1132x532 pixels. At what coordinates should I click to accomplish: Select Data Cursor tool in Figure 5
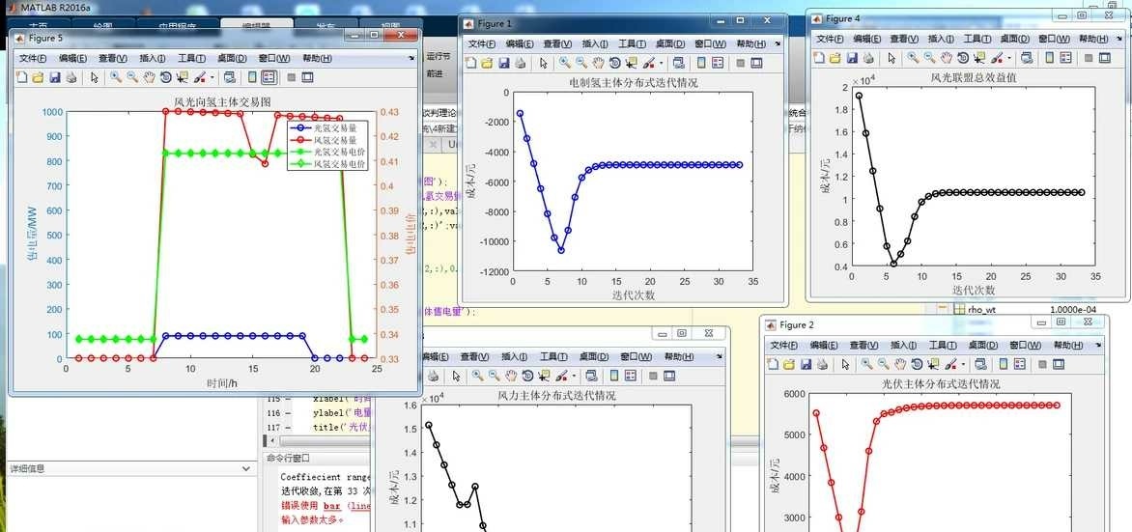click(183, 77)
